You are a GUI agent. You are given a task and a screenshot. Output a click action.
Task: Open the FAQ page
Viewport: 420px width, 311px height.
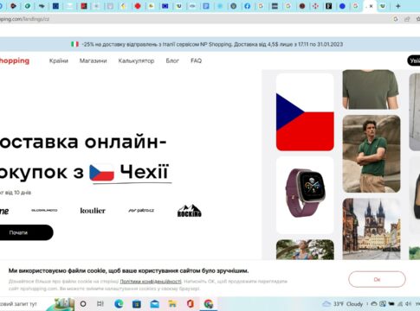pyautogui.click(x=196, y=60)
